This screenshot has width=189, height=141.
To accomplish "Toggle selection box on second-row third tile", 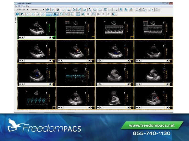I will tap(132, 61).
